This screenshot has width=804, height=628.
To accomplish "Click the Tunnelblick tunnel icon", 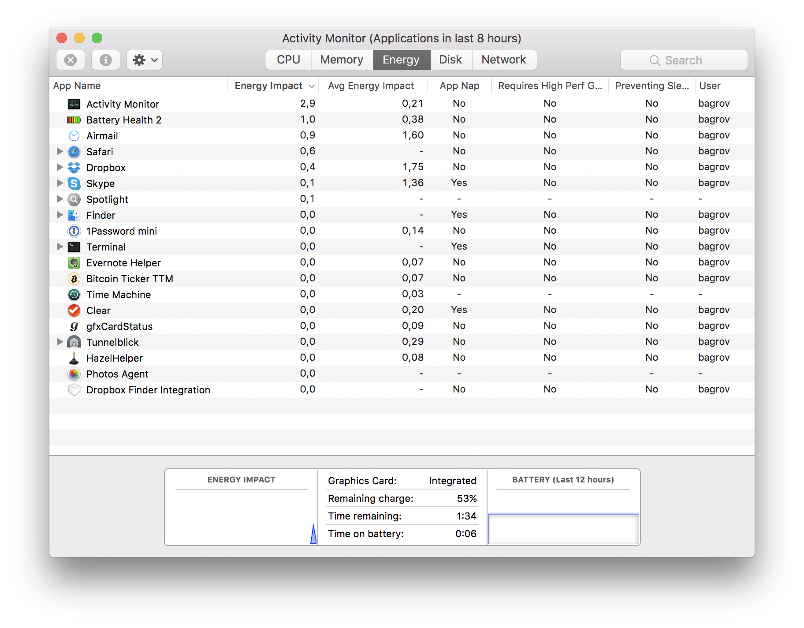I will [x=74, y=342].
